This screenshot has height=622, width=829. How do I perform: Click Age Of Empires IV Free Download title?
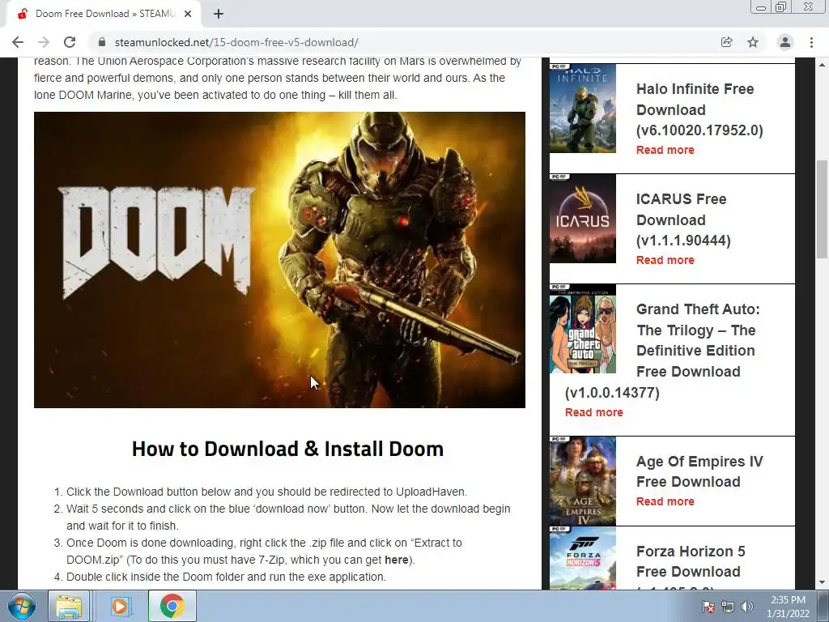tap(699, 471)
